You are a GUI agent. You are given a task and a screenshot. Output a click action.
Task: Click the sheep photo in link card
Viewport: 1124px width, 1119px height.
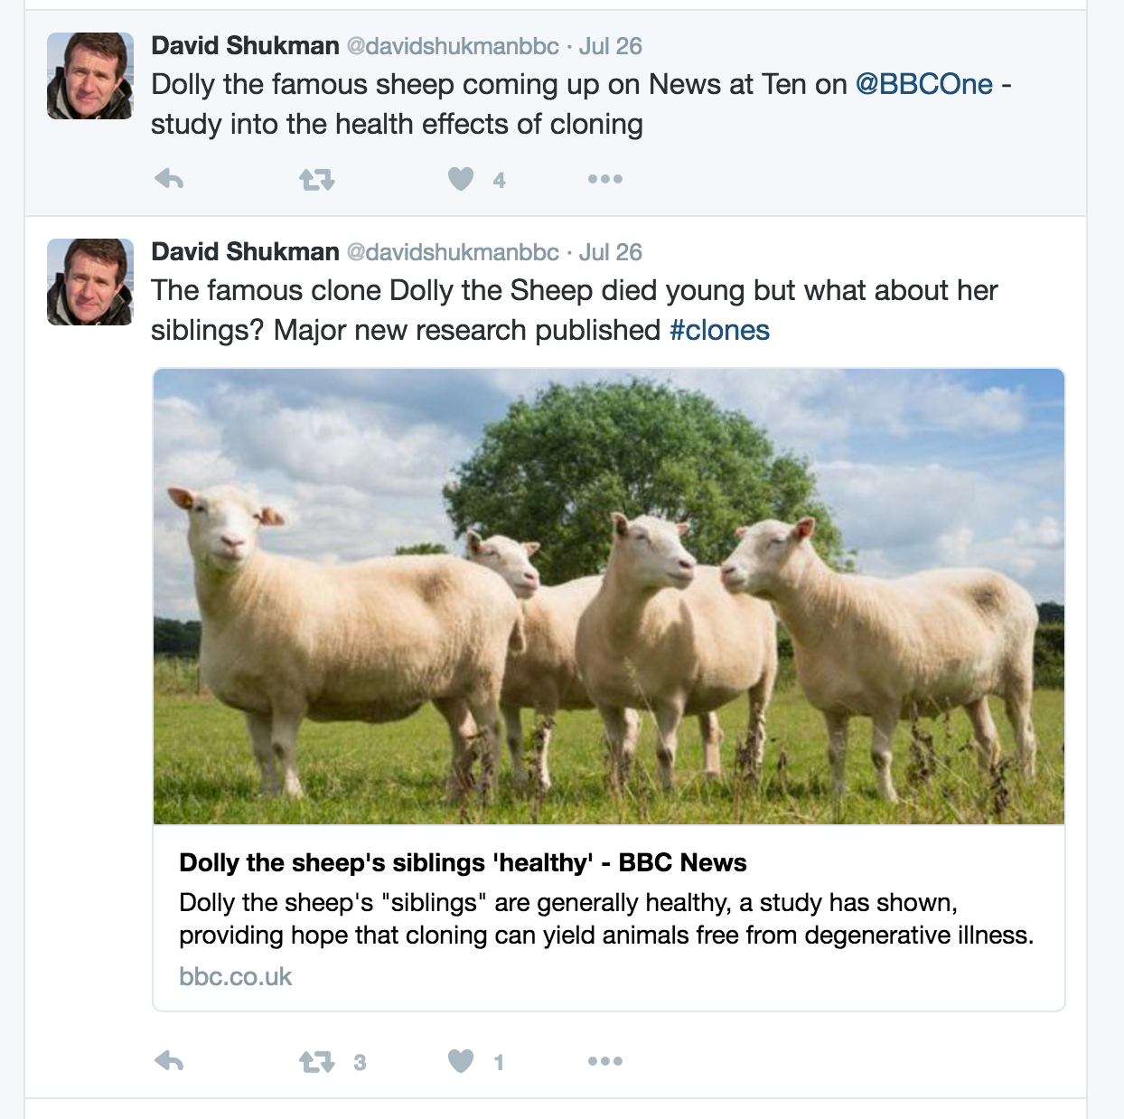click(x=608, y=597)
